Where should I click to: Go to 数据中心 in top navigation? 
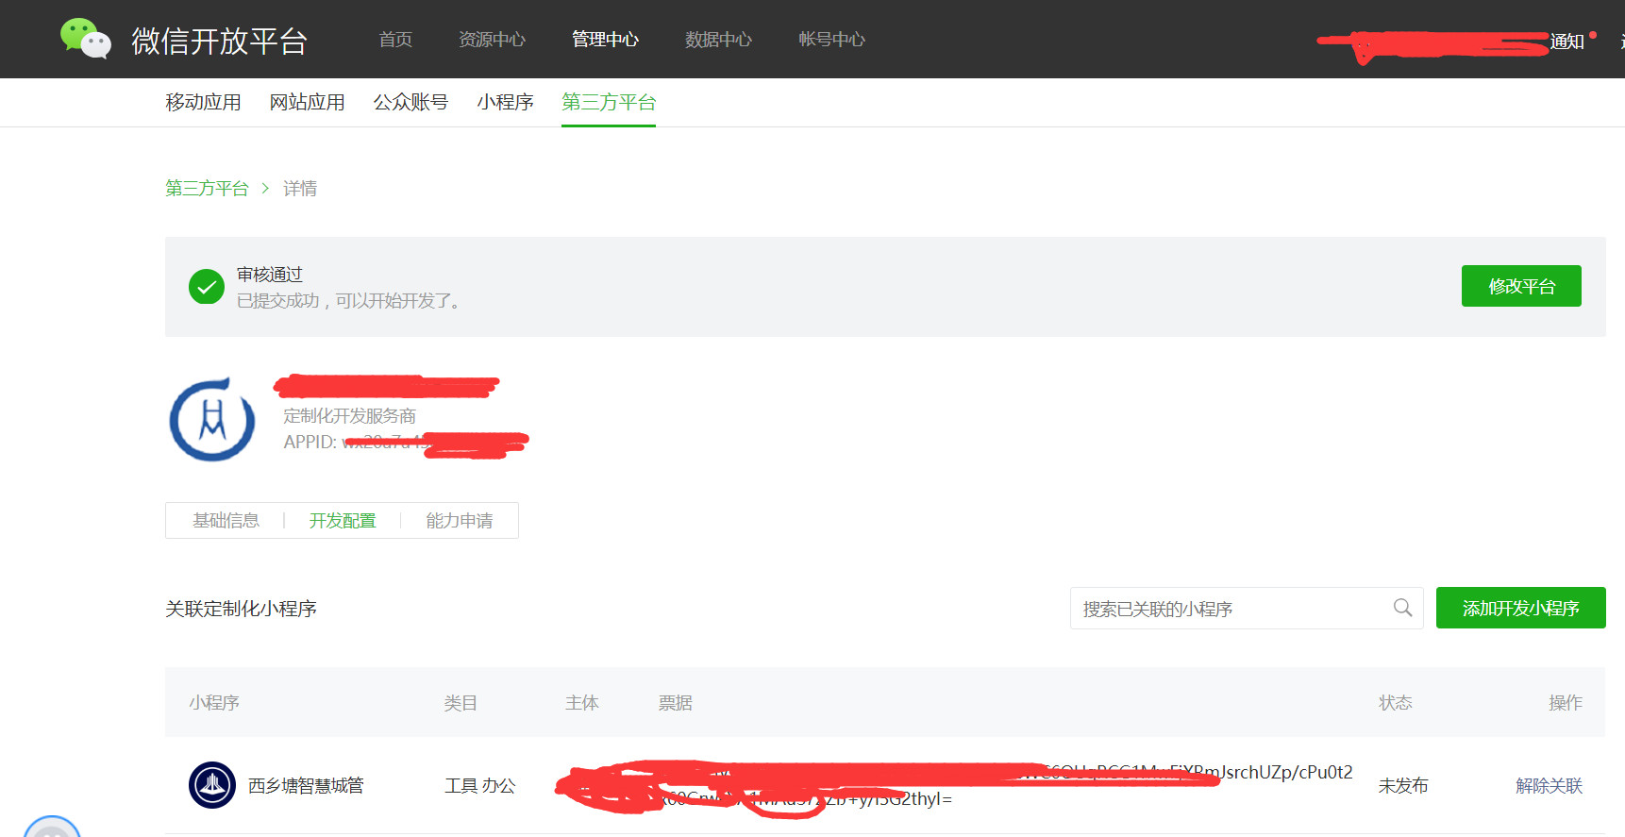tap(718, 40)
